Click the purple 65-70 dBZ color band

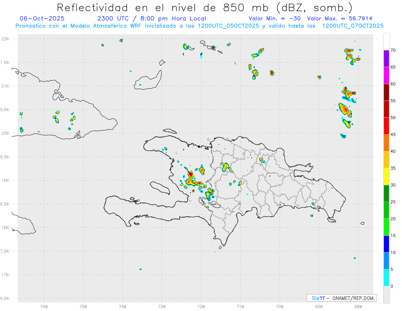coord(386,59)
